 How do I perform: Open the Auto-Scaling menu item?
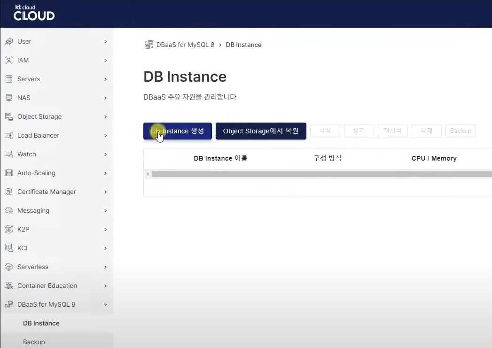[57, 173]
